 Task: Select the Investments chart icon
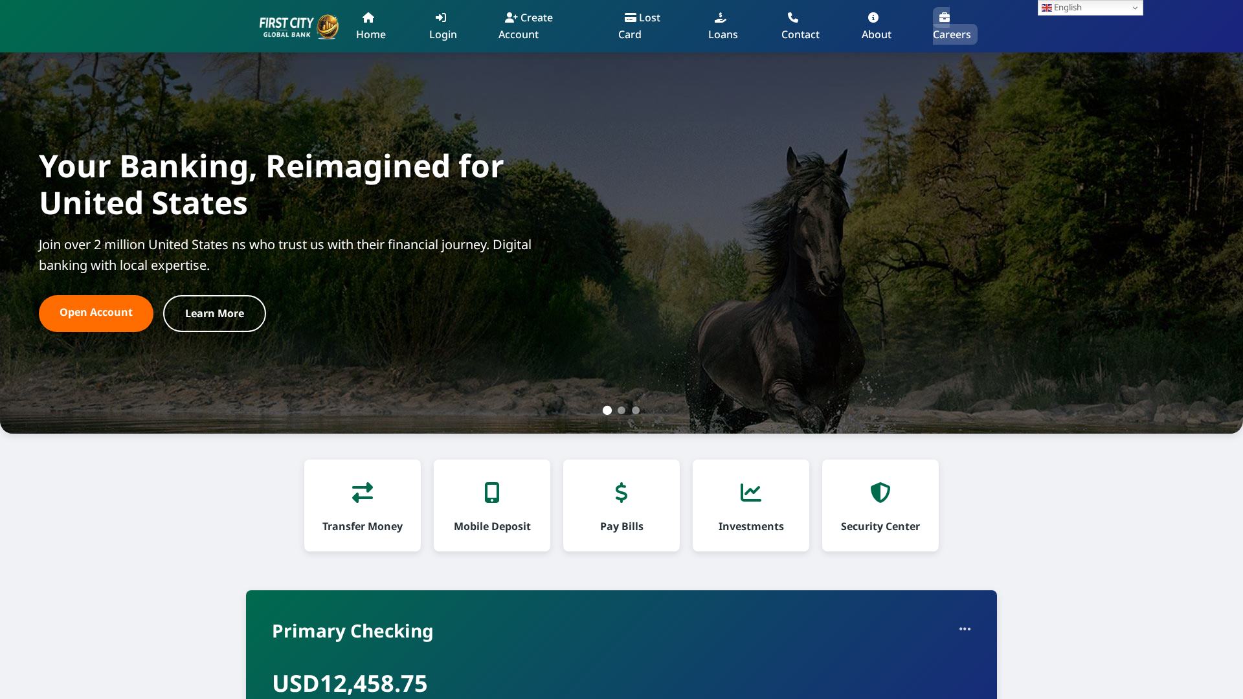click(x=750, y=492)
